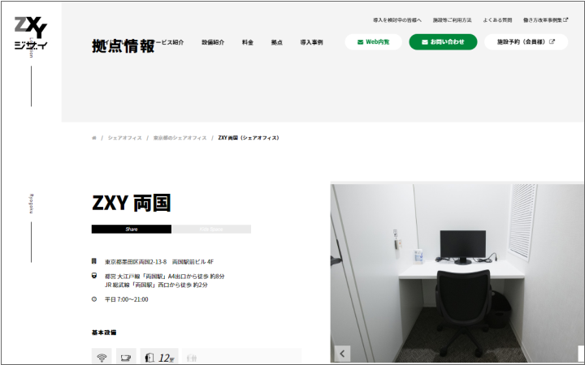This screenshot has height=365, width=585.
Task: Click the 平日 7:00〜21:00 hours text
Action: click(127, 299)
